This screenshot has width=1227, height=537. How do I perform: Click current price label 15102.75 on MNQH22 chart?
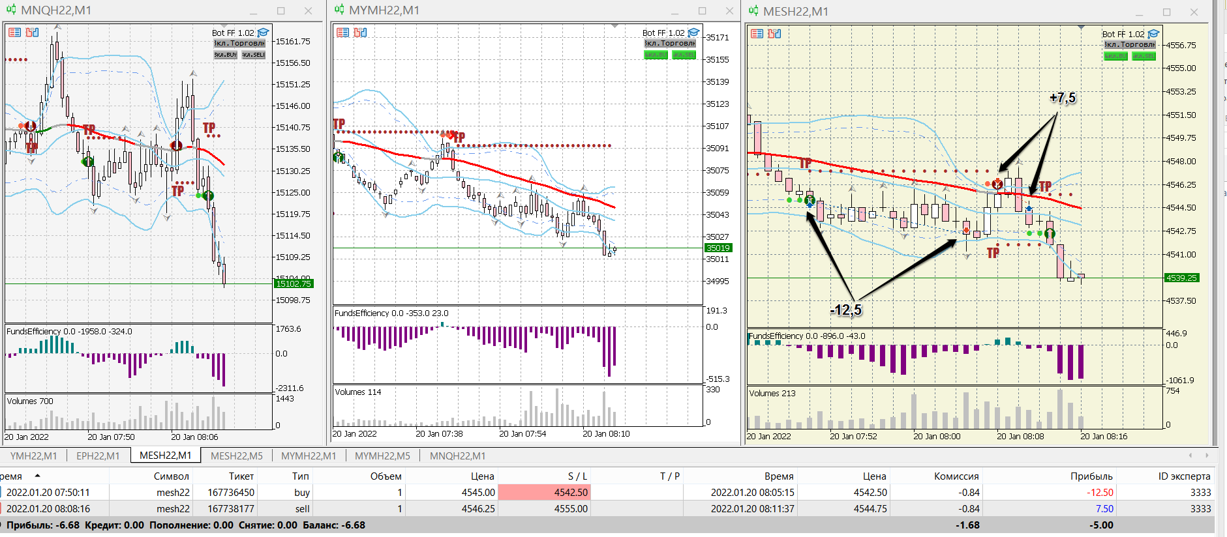(x=294, y=283)
